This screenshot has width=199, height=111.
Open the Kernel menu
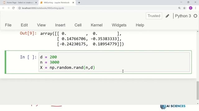tap(97, 25)
